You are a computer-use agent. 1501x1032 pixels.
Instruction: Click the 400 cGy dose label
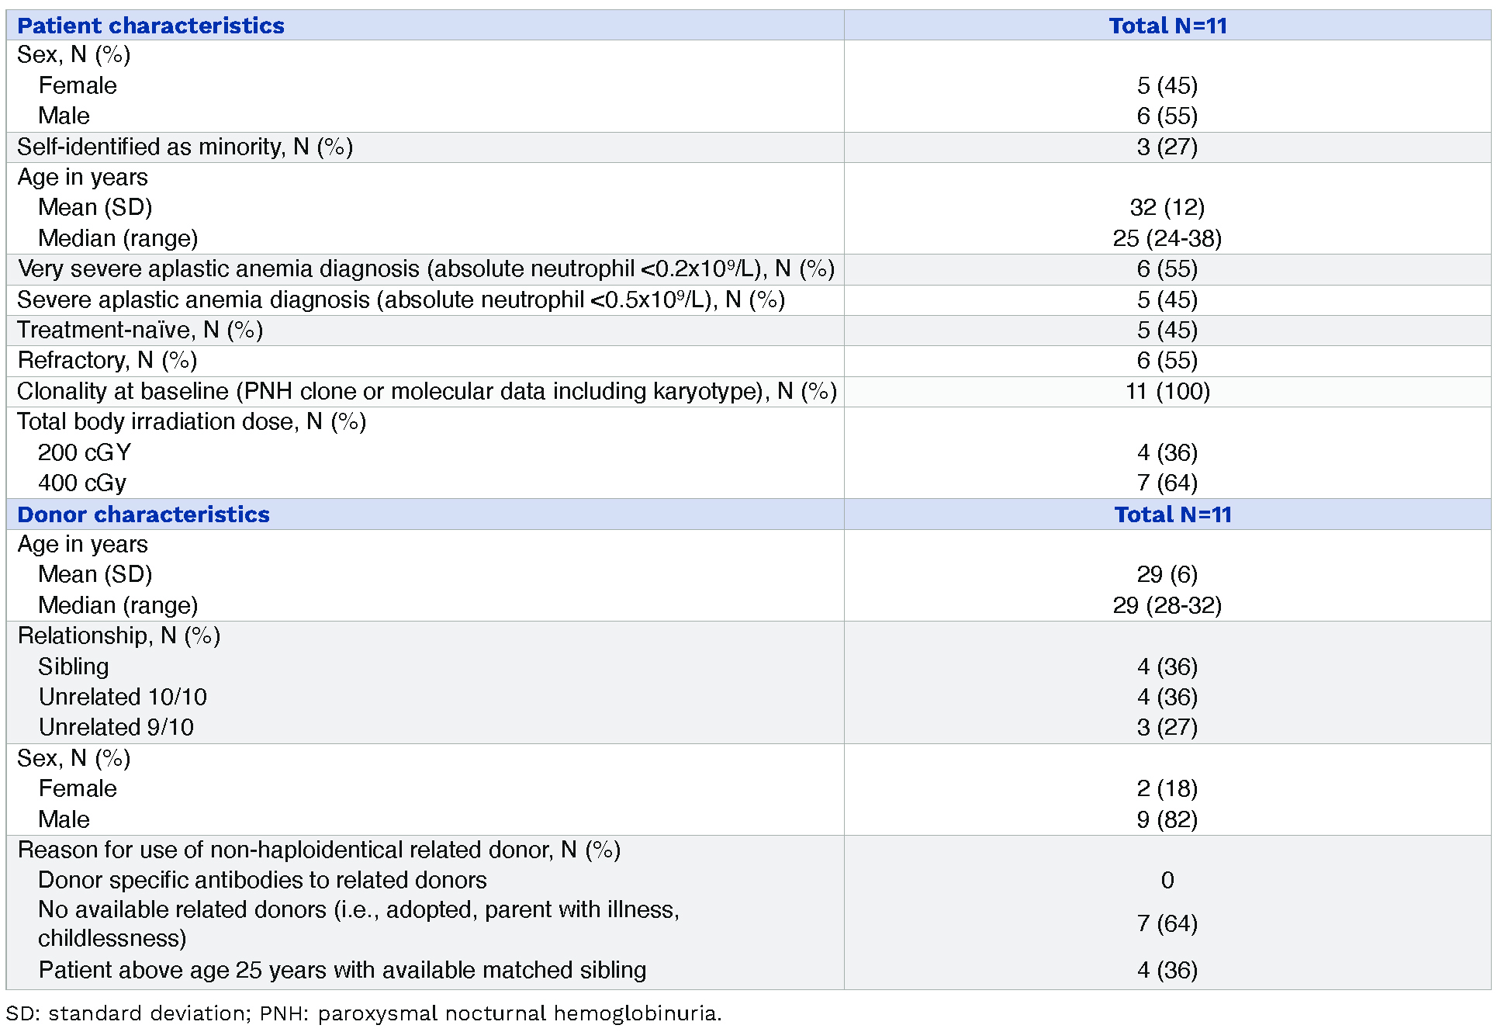coord(82,483)
